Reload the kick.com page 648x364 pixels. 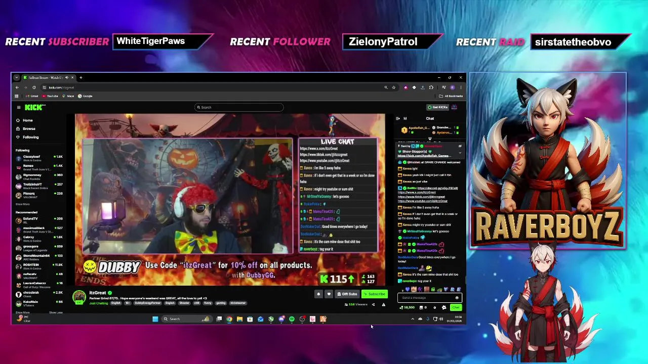pos(34,87)
